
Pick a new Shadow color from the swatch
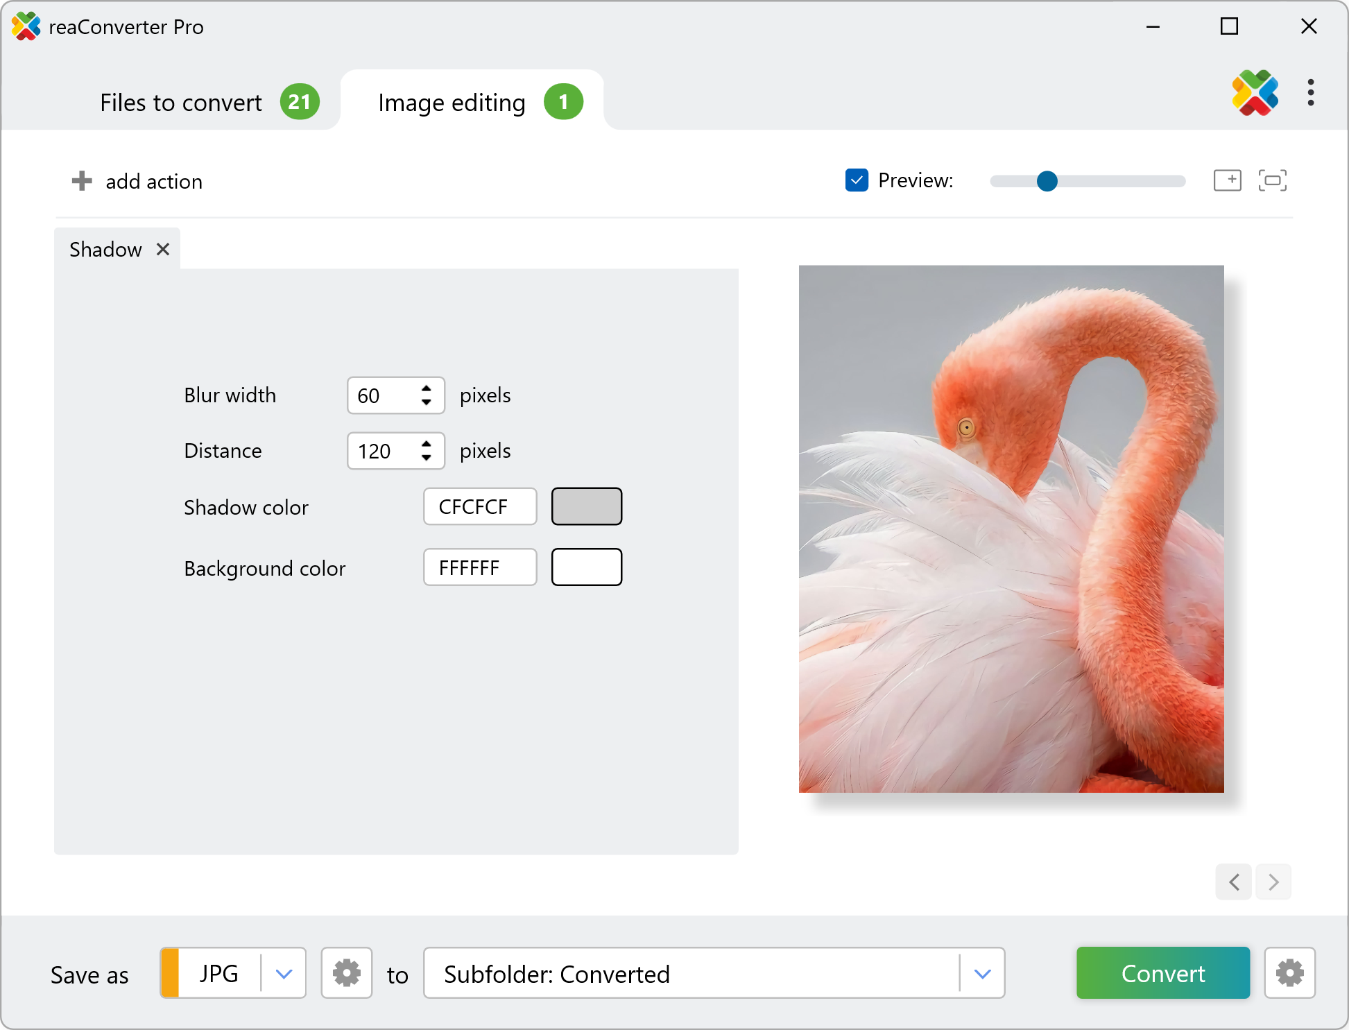586,506
